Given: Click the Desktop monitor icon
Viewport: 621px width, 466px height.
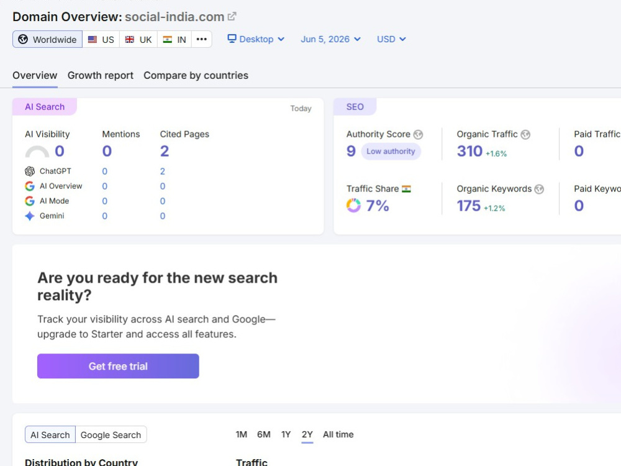Looking at the screenshot, I should 232,39.
